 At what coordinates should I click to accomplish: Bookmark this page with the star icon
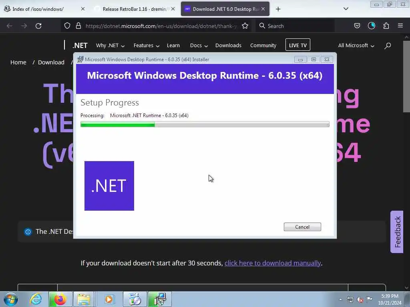tap(245, 26)
